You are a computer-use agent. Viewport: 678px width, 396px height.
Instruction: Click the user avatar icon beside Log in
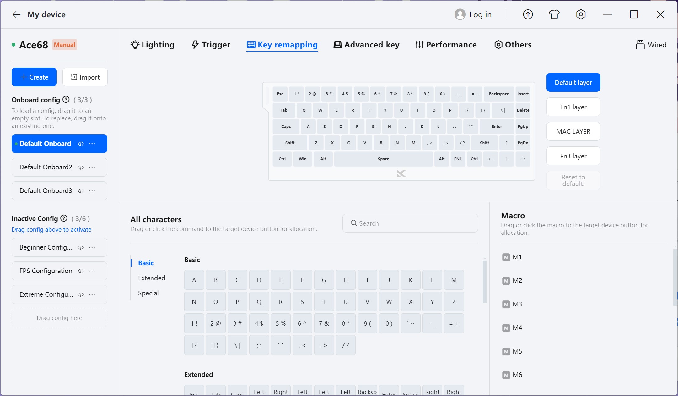[x=460, y=14]
